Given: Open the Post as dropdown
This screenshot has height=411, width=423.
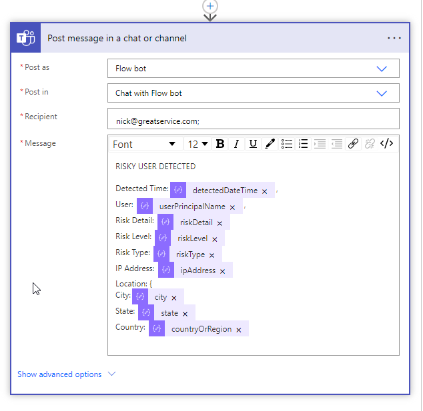Looking at the screenshot, I should 253,69.
